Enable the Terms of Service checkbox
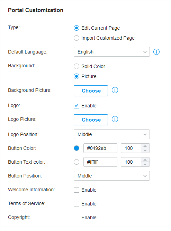 pyautogui.click(x=76, y=204)
